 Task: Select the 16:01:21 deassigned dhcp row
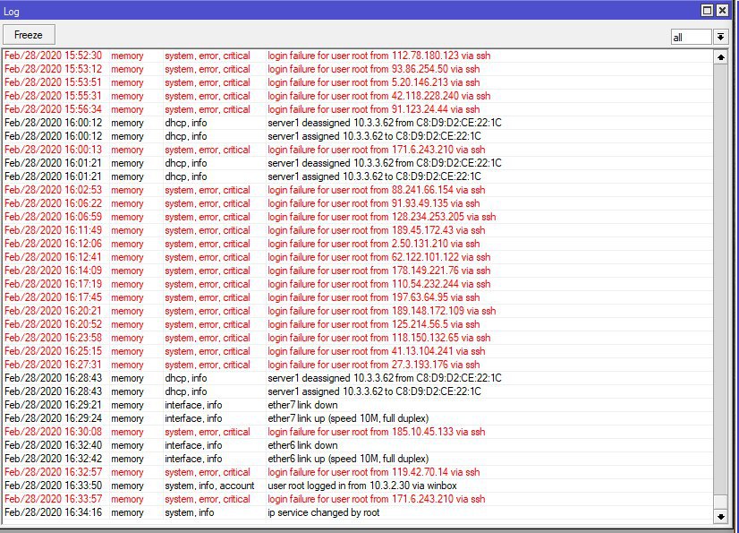pyautogui.click(x=358, y=163)
